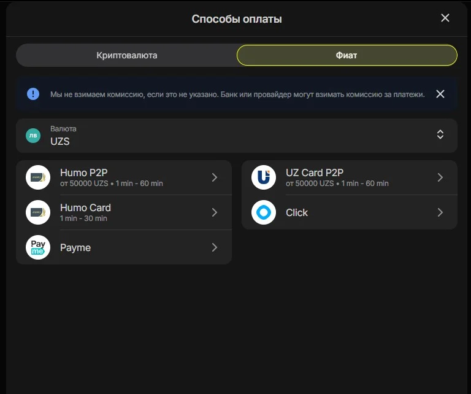
Task: Click the Click payment logo icon
Action: tap(264, 212)
